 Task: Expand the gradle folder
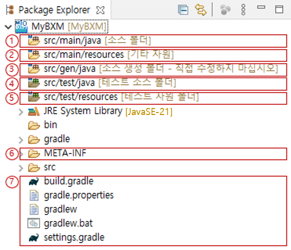pyautogui.click(x=21, y=140)
